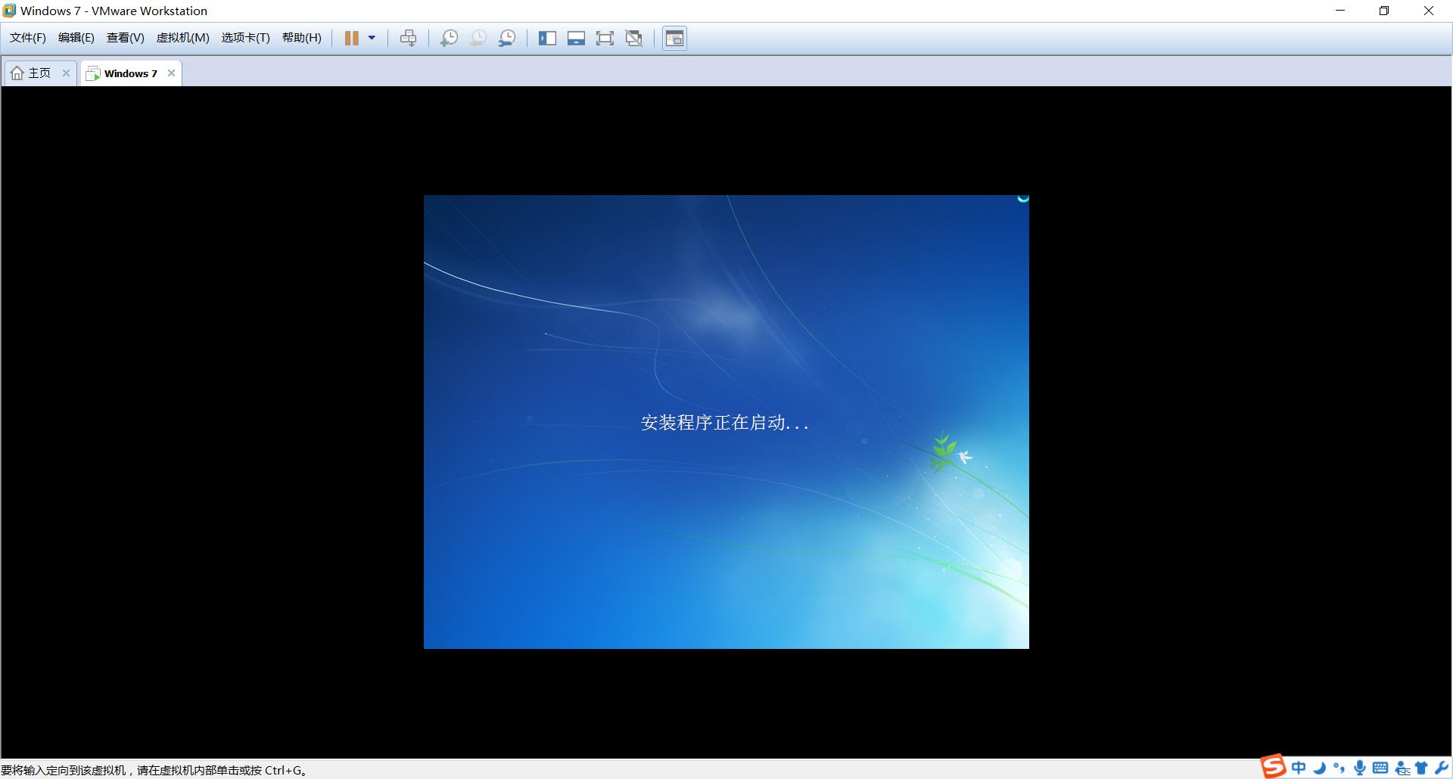Open Sogou voice input microphone

pyautogui.click(x=1360, y=768)
